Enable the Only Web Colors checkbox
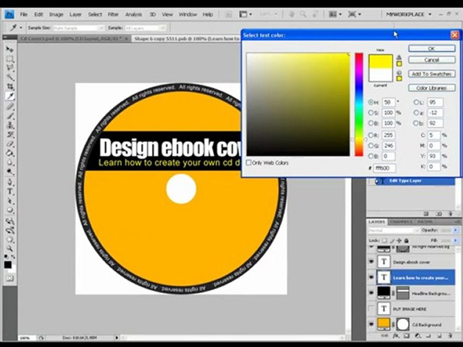463x347 pixels. click(249, 162)
